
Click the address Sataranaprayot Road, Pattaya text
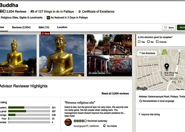162,97
